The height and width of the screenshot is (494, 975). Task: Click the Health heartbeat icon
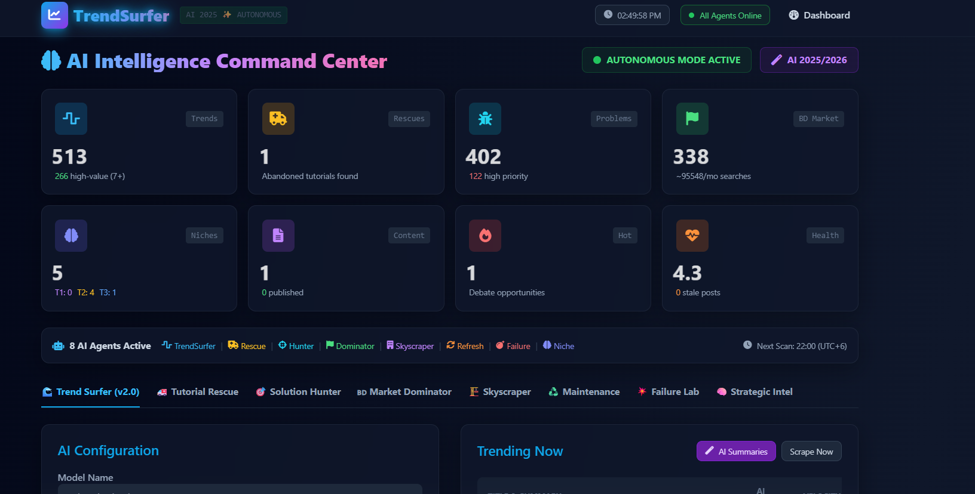pyautogui.click(x=692, y=235)
